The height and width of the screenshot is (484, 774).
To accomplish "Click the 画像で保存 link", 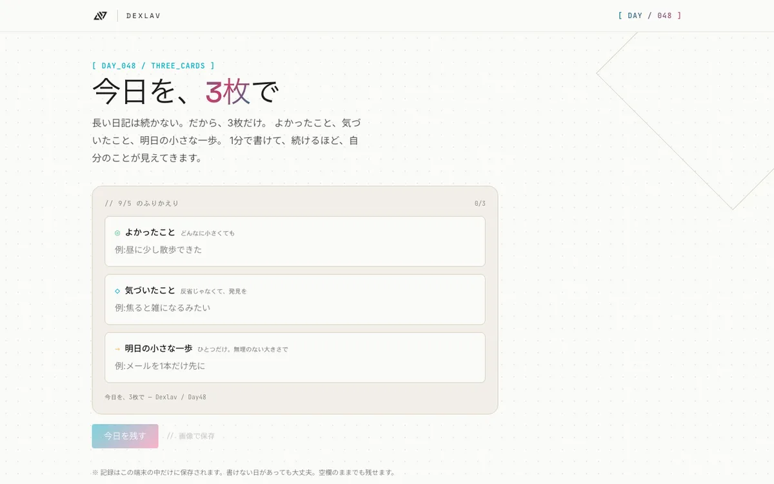I will point(191,436).
